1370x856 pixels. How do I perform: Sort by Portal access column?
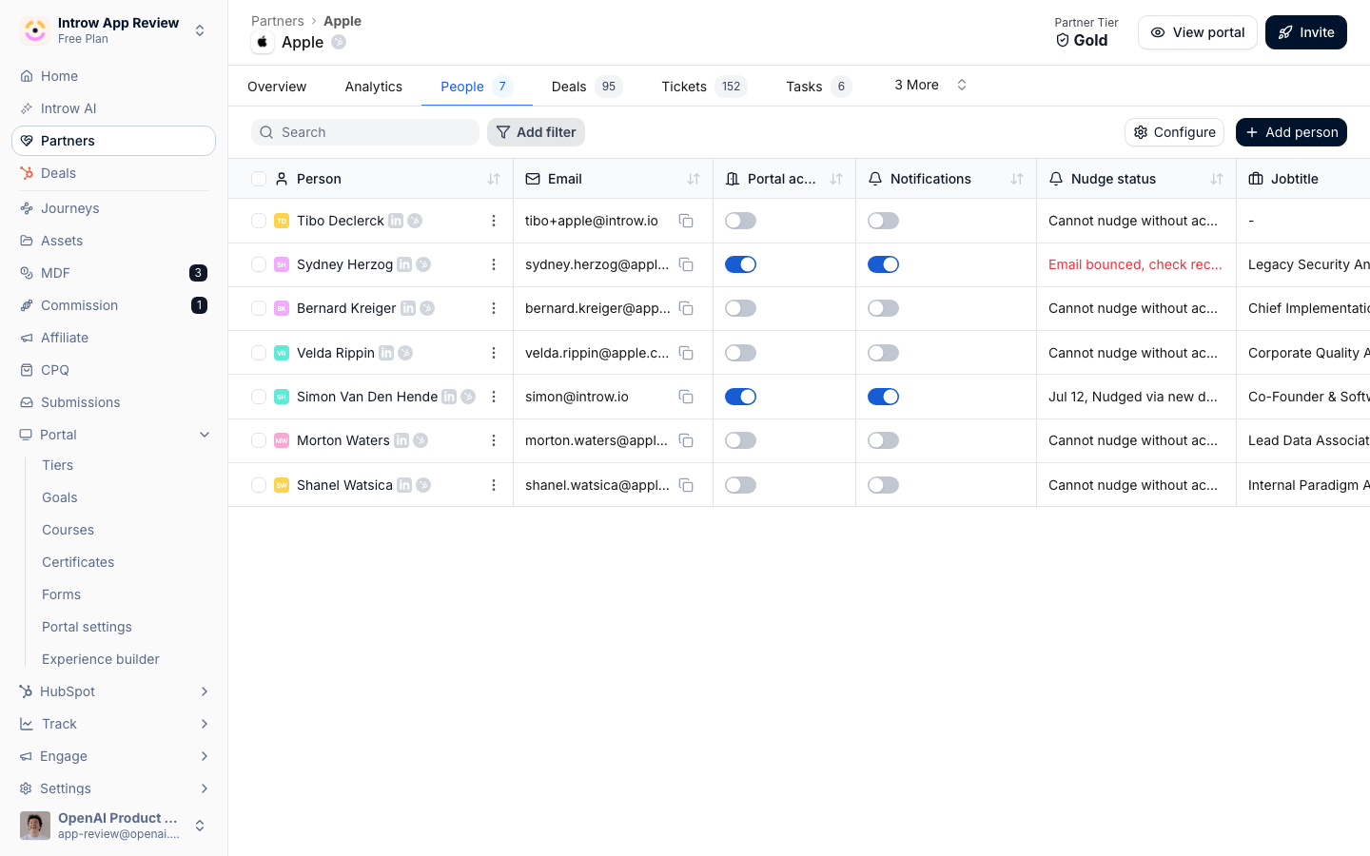click(x=835, y=179)
